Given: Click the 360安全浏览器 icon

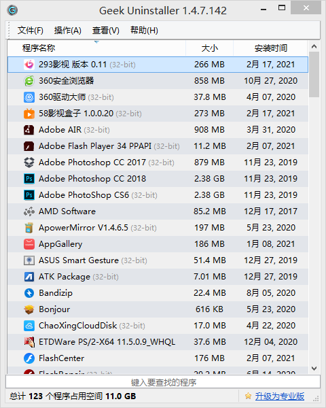Looking at the screenshot, I should 29,81.
